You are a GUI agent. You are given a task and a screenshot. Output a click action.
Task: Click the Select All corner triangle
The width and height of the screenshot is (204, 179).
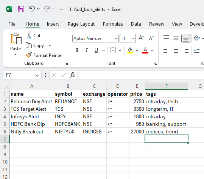pos(6,86)
